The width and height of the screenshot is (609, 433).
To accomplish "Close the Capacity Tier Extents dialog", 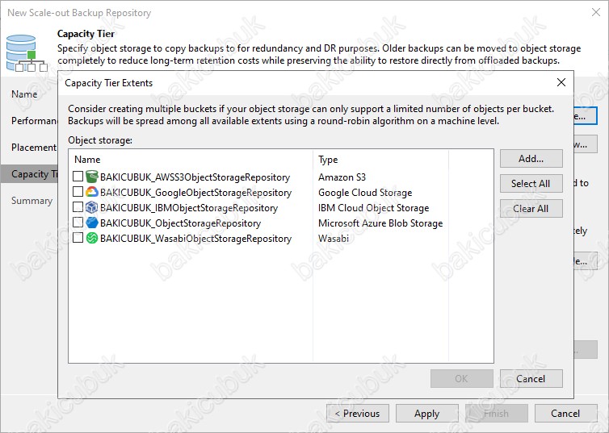I will pos(561,82).
